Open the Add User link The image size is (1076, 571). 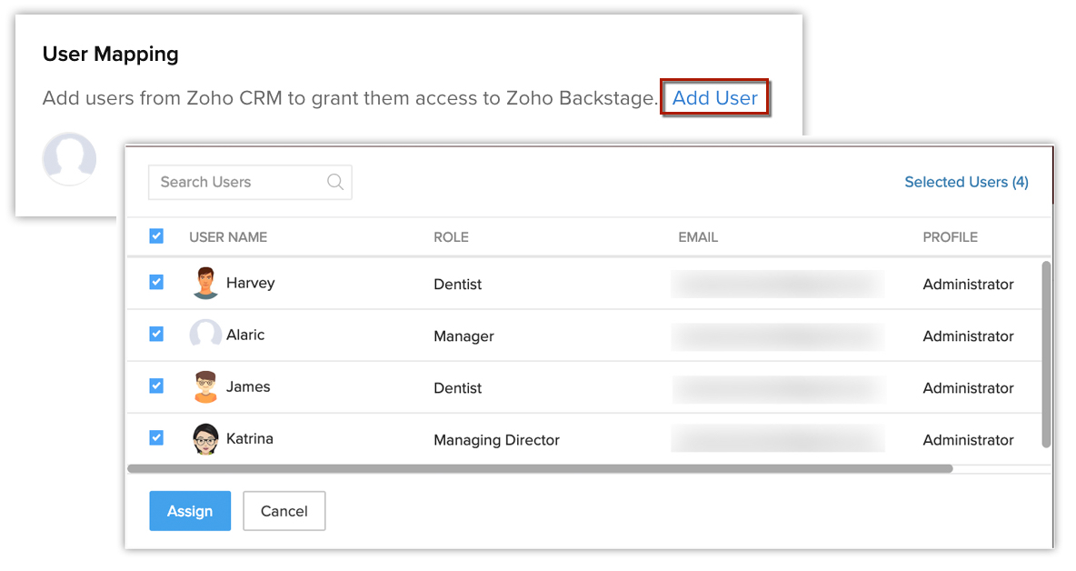pos(715,98)
